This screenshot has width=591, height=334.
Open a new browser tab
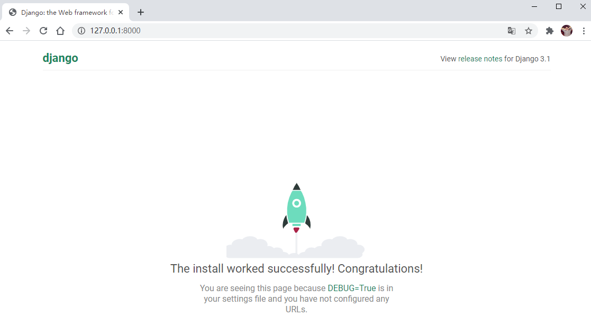coord(141,13)
